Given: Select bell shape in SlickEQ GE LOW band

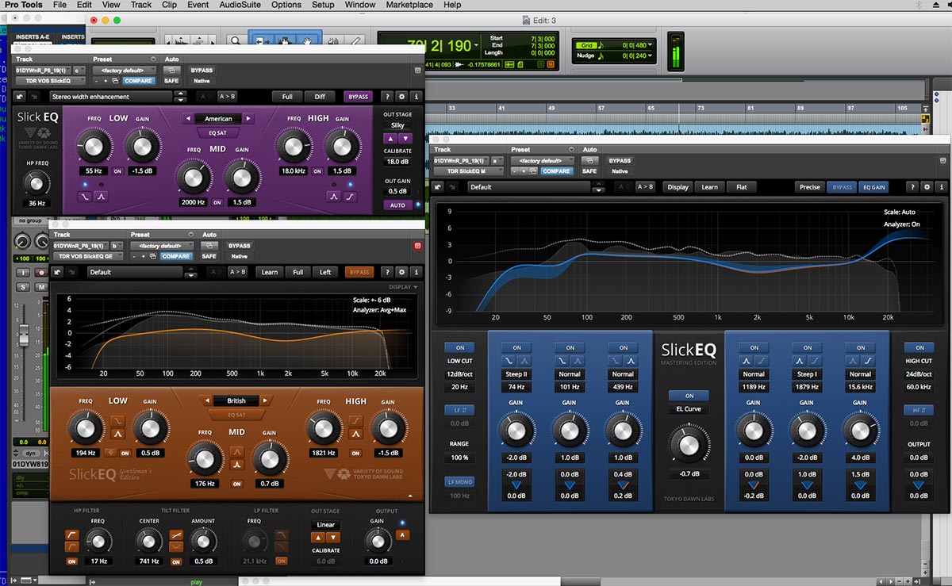Looking at the screenshot, I should click(117, 433).
